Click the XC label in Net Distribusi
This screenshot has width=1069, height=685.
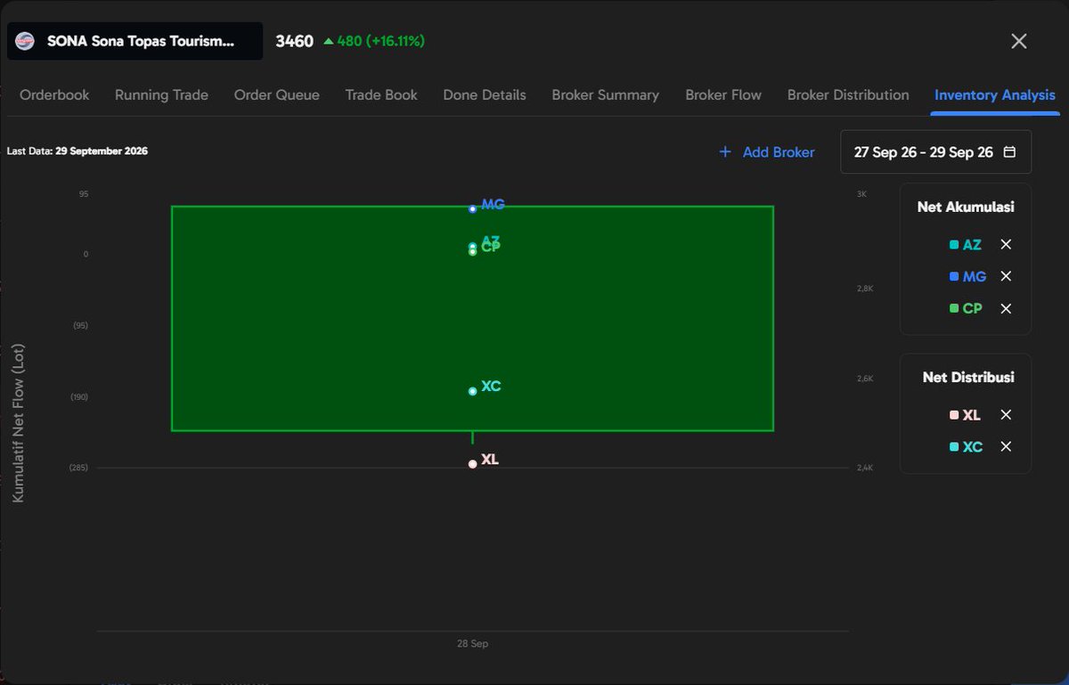pyautogui.click(x=973, y=447)
